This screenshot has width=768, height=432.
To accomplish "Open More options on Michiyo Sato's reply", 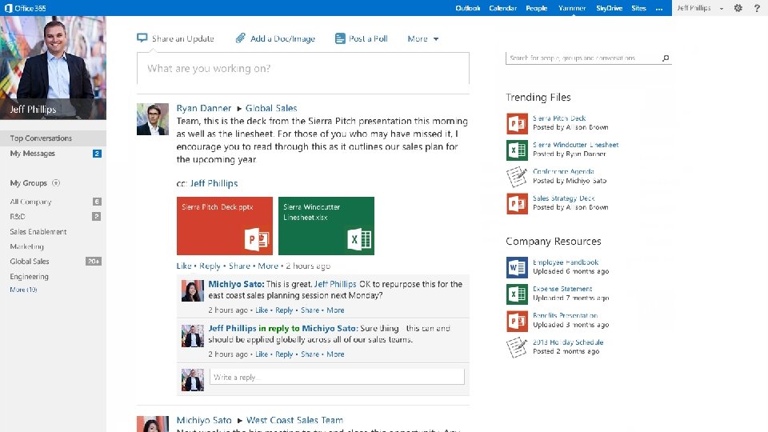I will tap(335, 310).
